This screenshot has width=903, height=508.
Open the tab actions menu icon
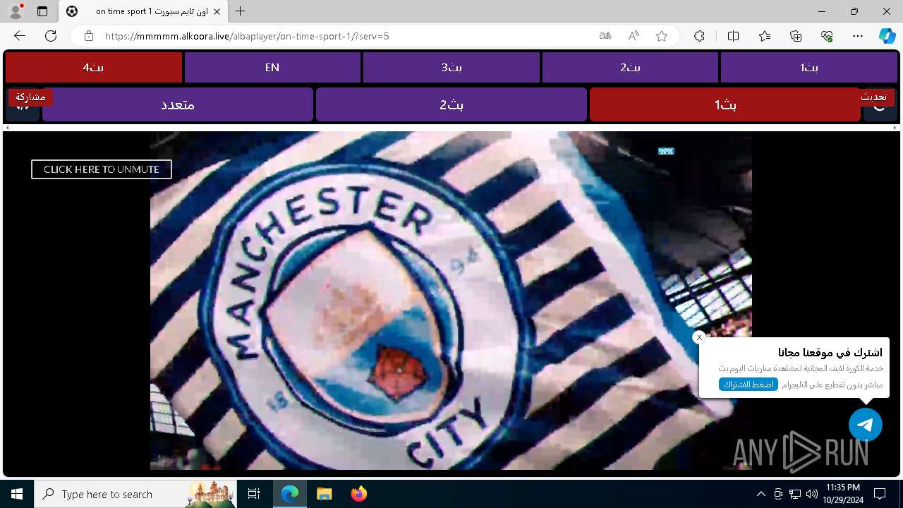pos(42,11)
